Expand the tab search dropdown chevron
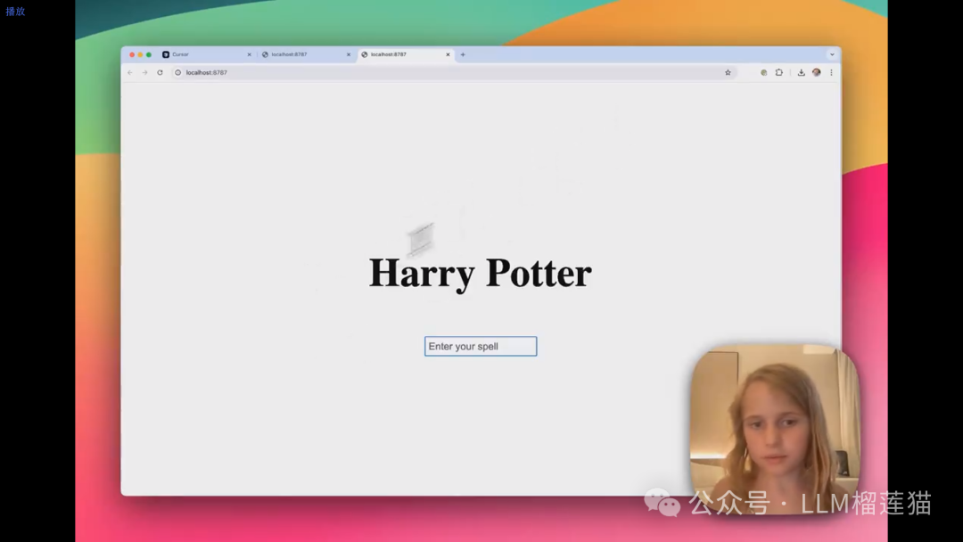The image size is (963, 542). point(832,54)
